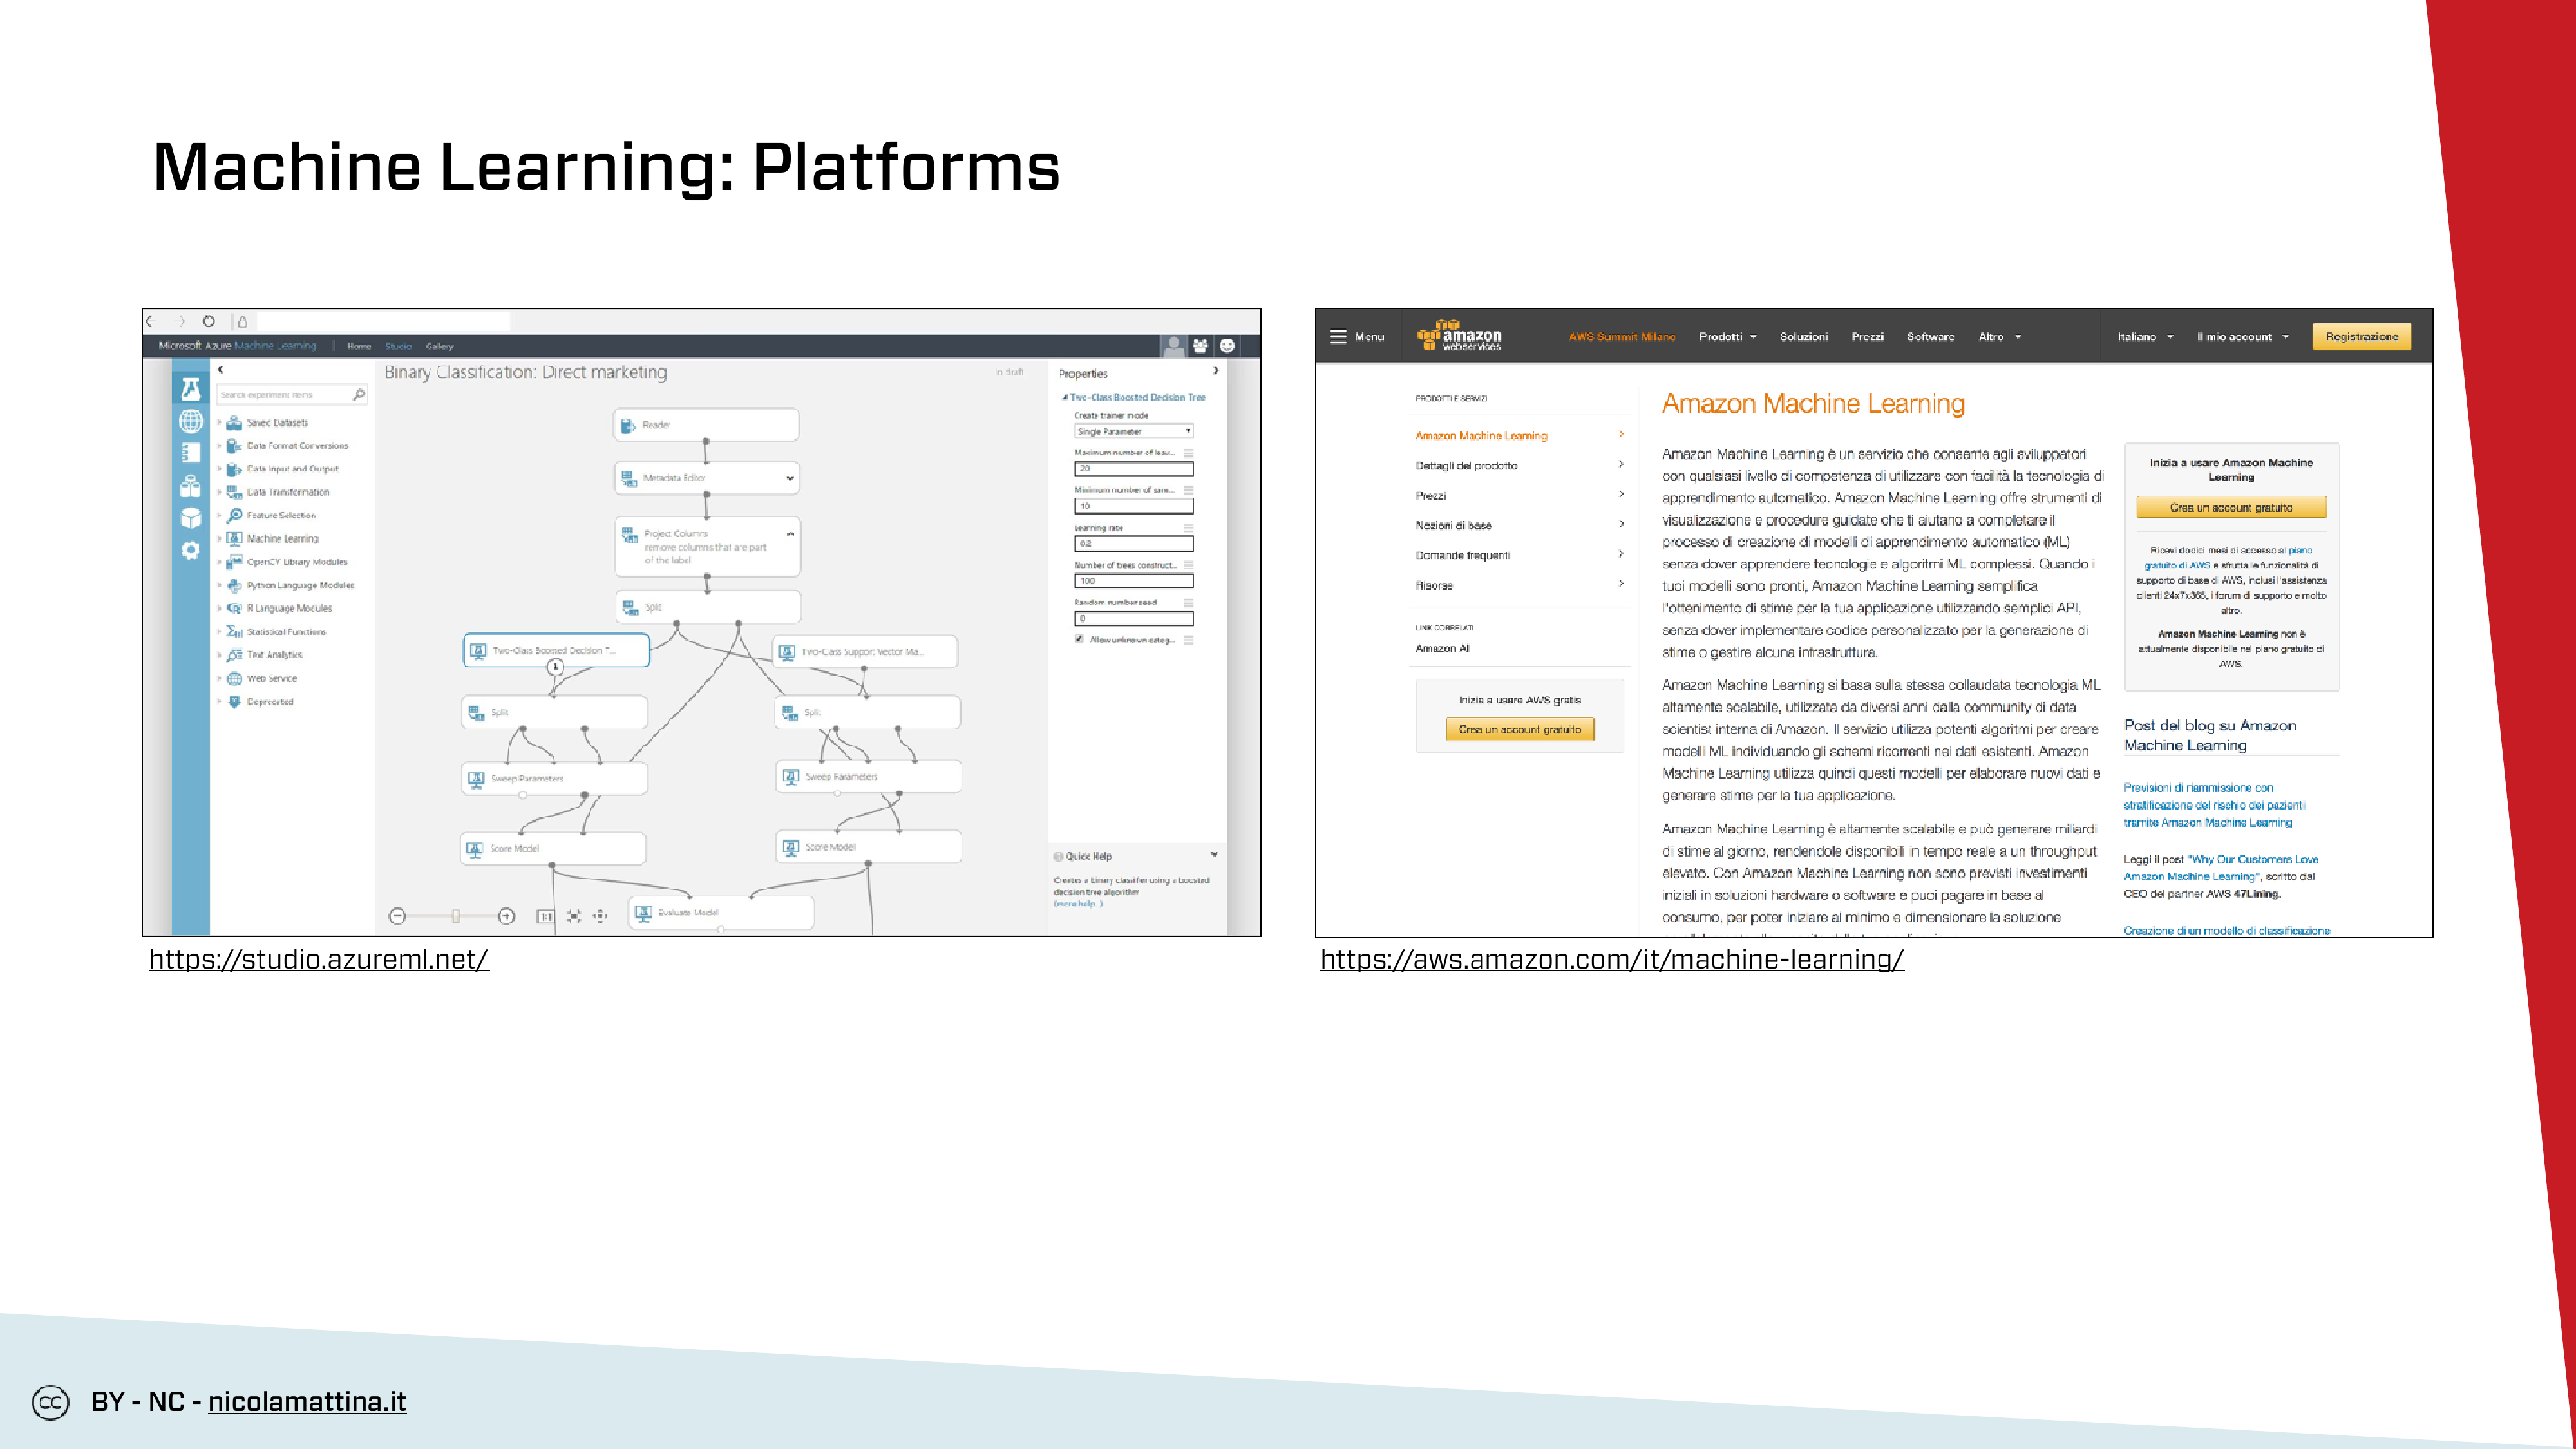The image size is (2576, 1449).
Task: Click the feedback smiley icon in Azure header
Action: [x=1227, y=346]
